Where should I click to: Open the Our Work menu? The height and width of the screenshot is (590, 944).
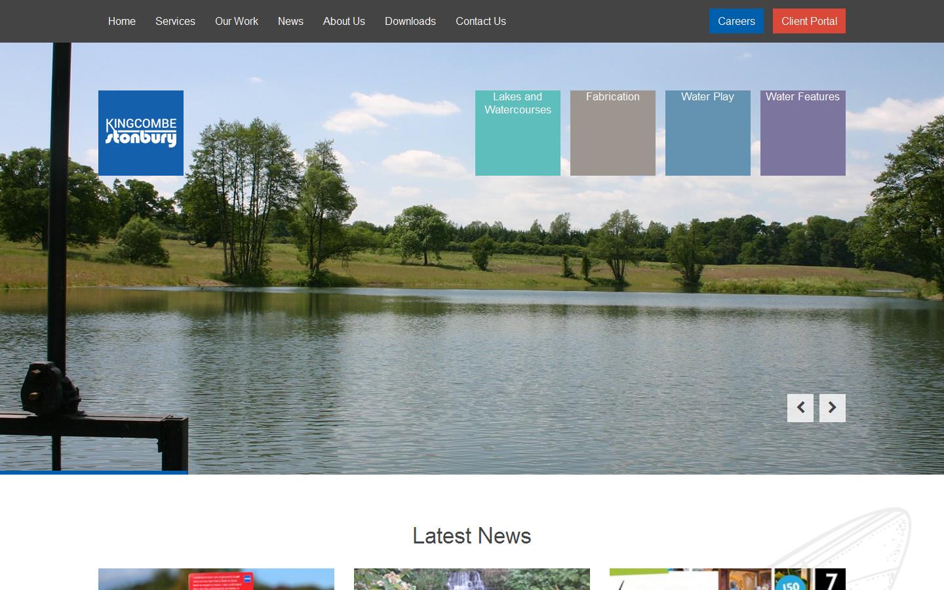tap(236, 21)
